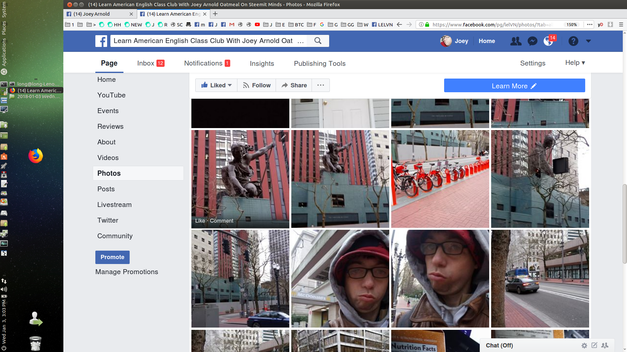This screenshot has width=627, height=352.
Task: Open the Insights tab
Action: [262, 64]
